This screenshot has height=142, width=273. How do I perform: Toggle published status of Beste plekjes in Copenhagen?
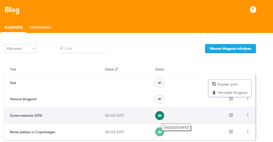tap(160, 132)
